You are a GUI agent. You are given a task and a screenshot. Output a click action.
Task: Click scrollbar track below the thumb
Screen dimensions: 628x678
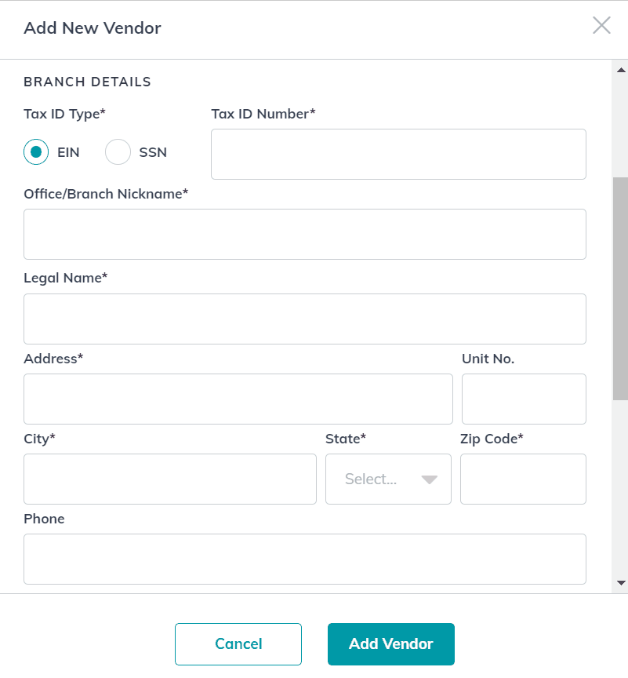click(x=620, y=489)
